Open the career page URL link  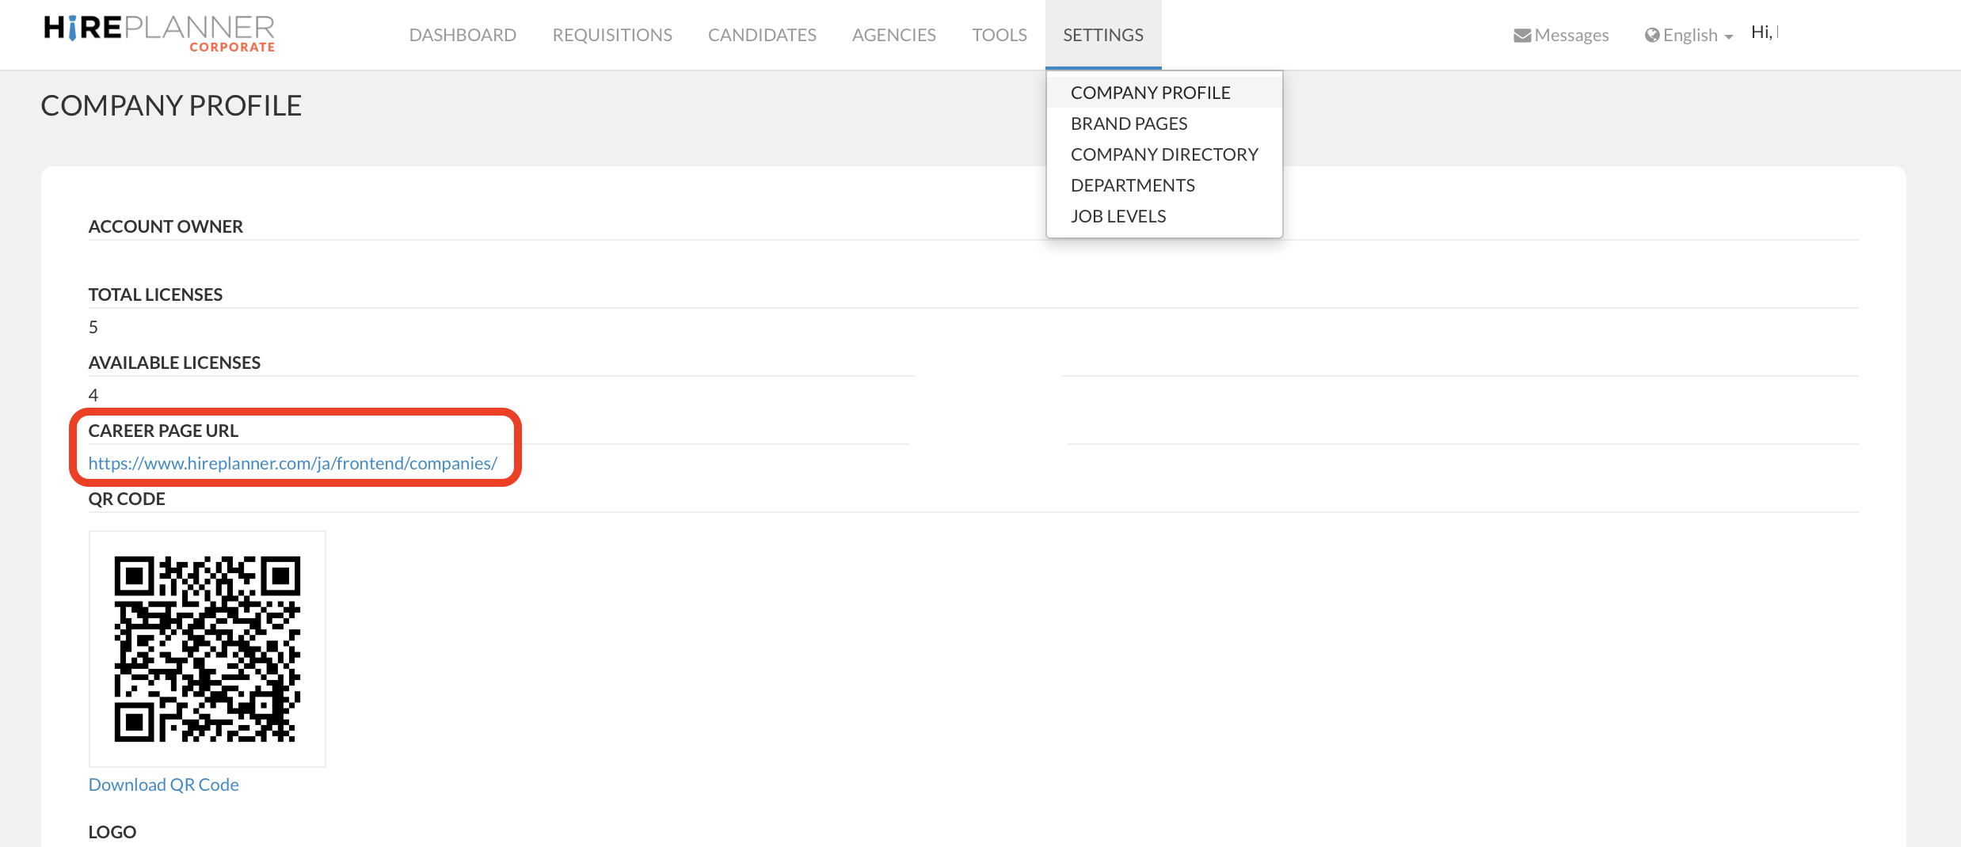(292, 463)
